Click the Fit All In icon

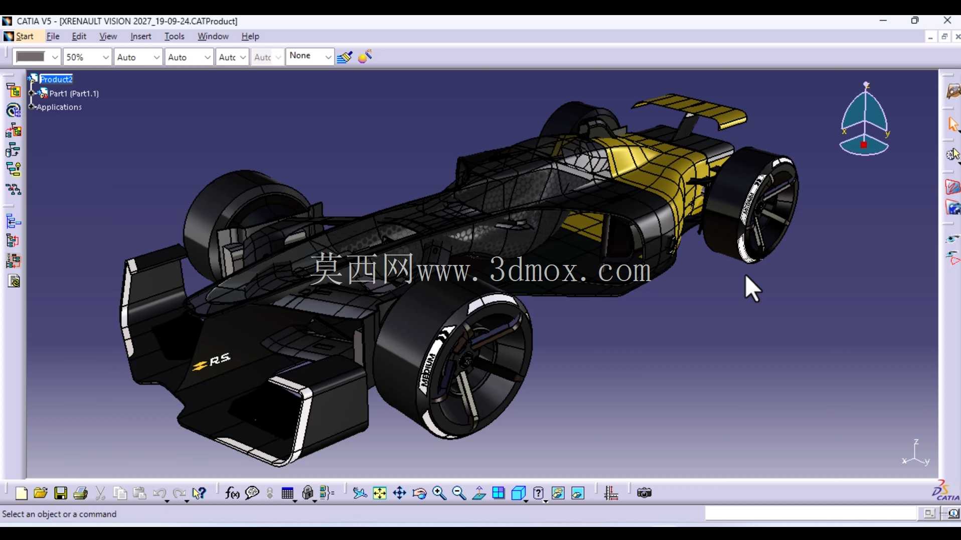380,493
